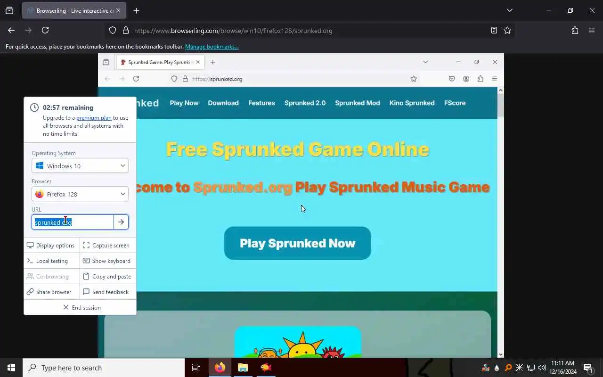The width and height of the screenshot is (603, 377).
Task: Go back in the outer browser
Action: coord(11,30)
